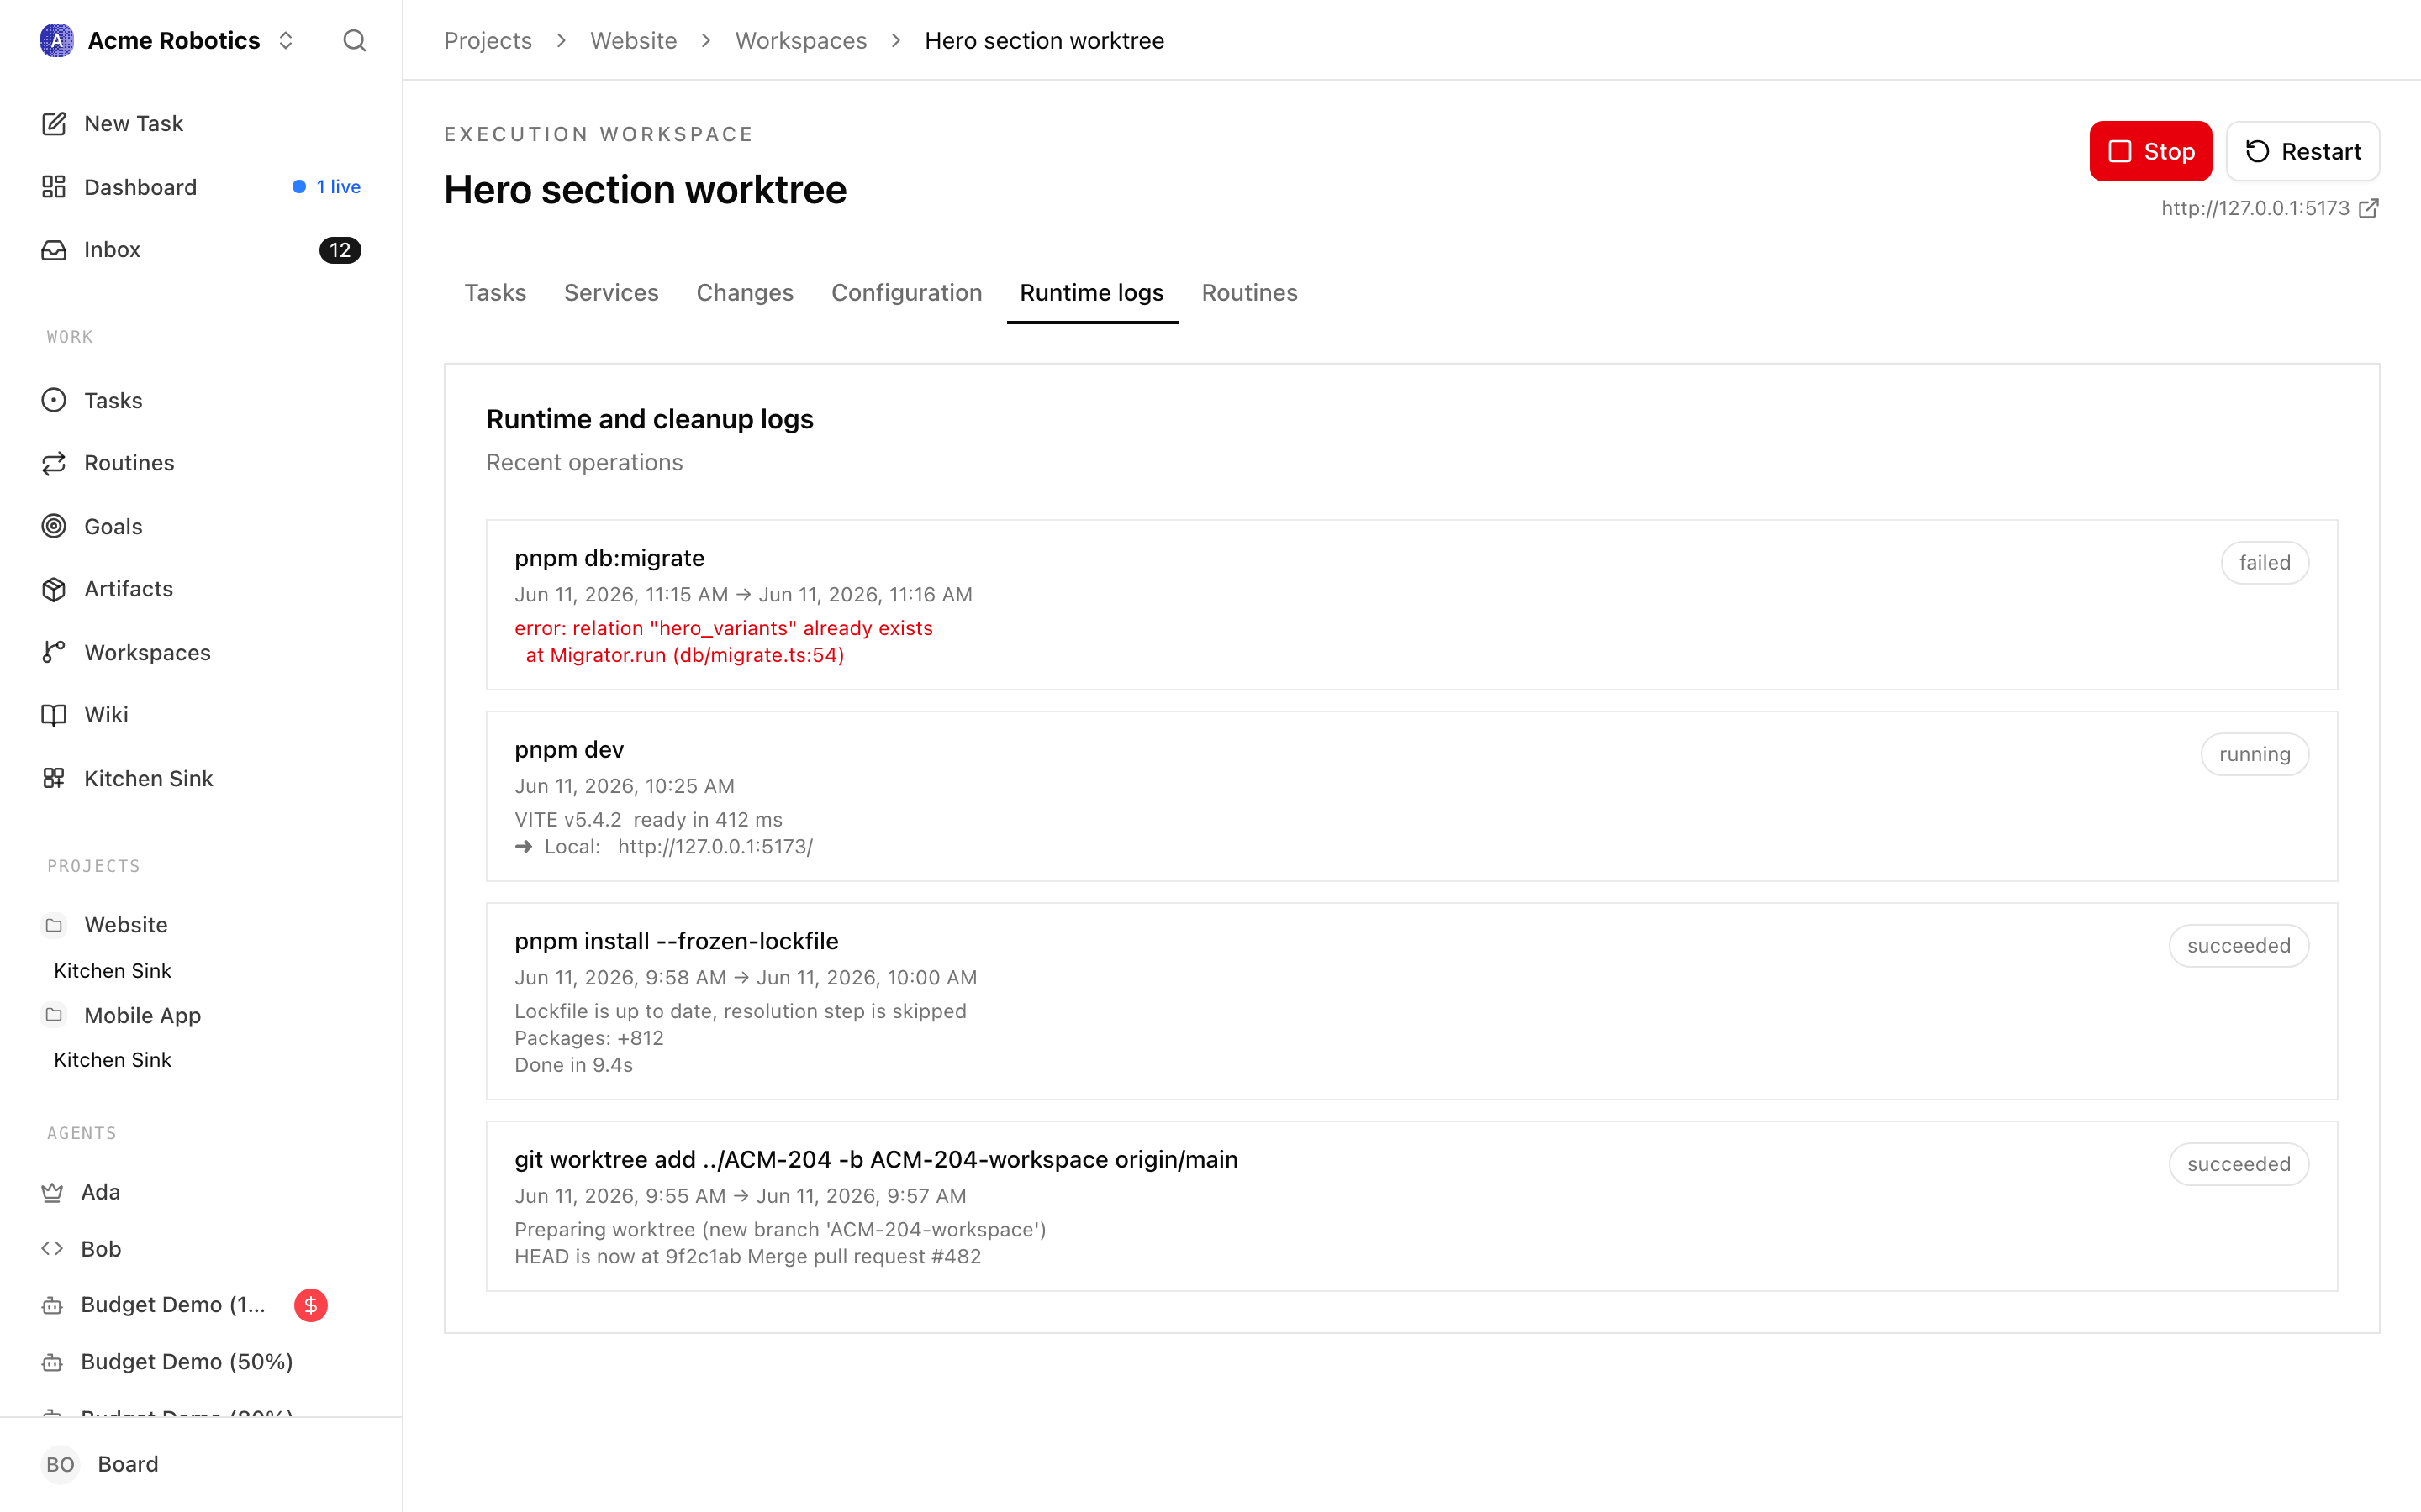This screenshot has width=2421, height=1512.
Task: Click the BO Board user avatar
Action: click(x=60, y=1464)
